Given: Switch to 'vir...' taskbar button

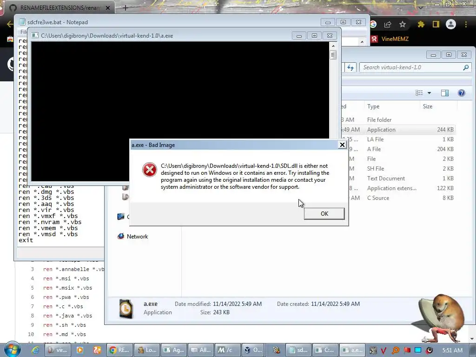Looking at the screenshot, I should pos(58,350).
